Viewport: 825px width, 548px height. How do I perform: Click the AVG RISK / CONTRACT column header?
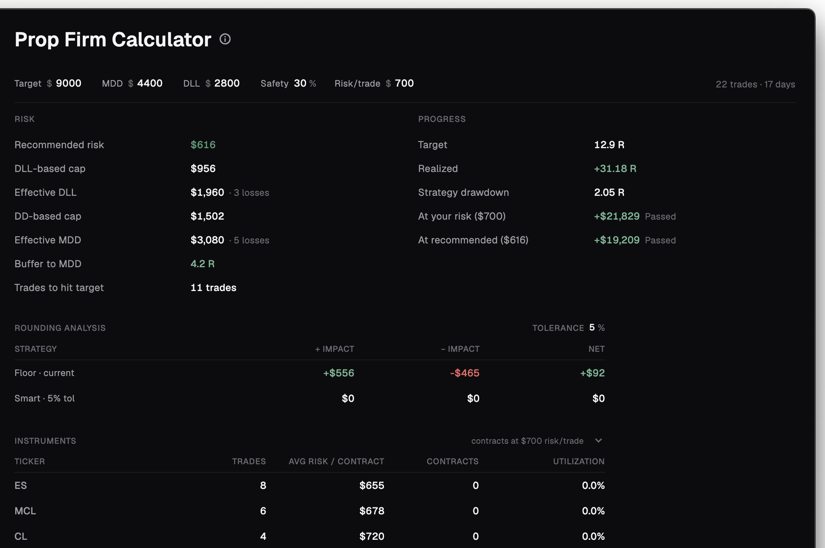tap(336, 461)
